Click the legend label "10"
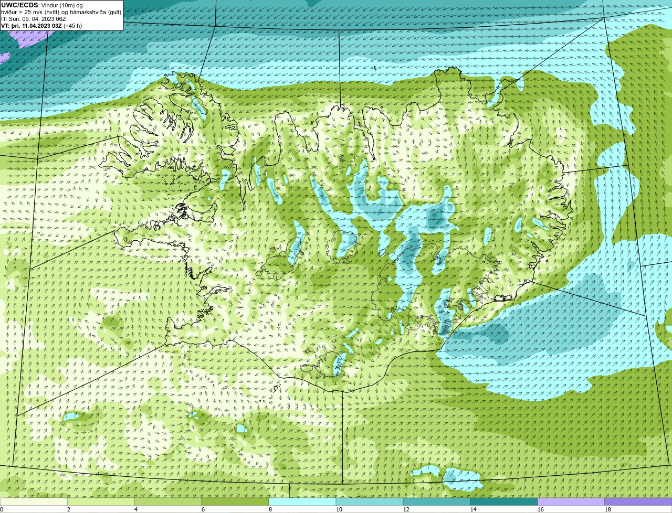Image resolution: width=672 pixels, height=513 pixels. [339, 509]
